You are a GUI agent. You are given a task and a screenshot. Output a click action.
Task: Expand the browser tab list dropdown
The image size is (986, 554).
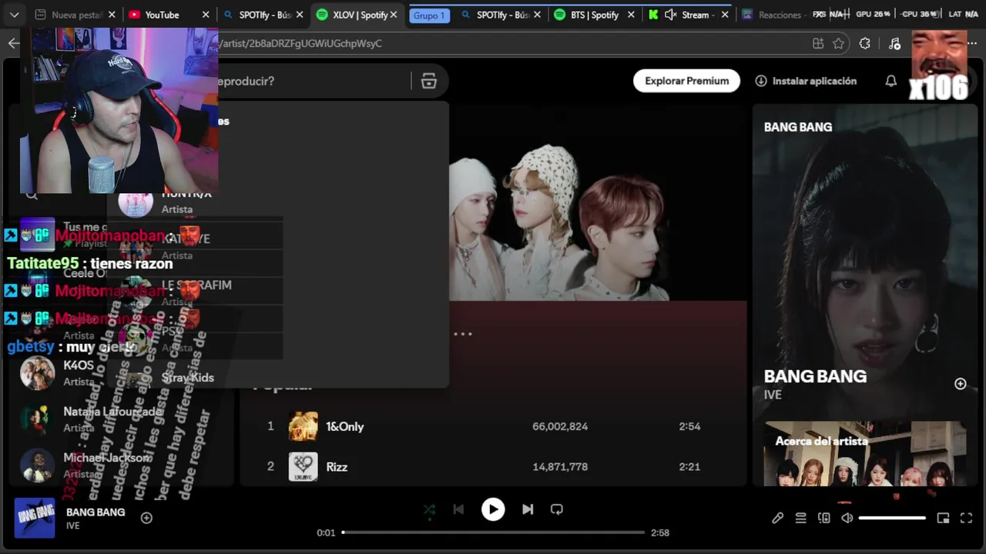(14, 15)
